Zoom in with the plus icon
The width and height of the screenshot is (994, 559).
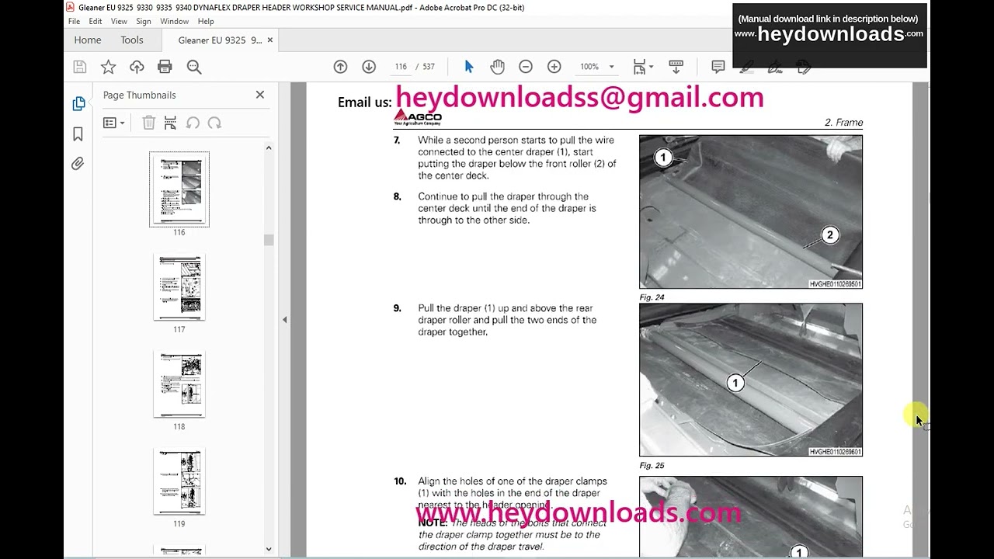tap(554, 67)
